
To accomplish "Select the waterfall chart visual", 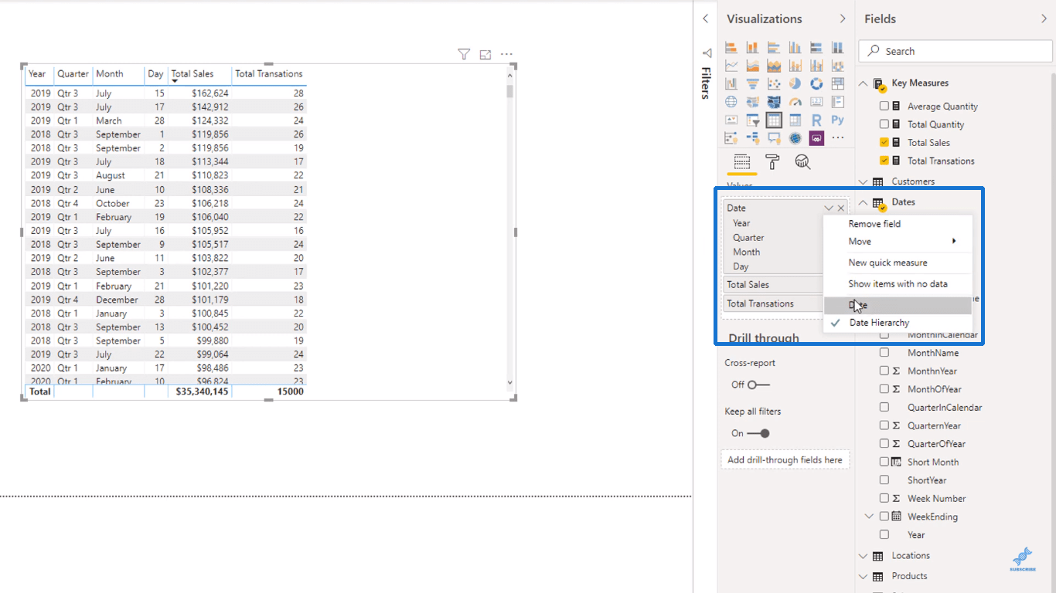I will pos(731,83).
